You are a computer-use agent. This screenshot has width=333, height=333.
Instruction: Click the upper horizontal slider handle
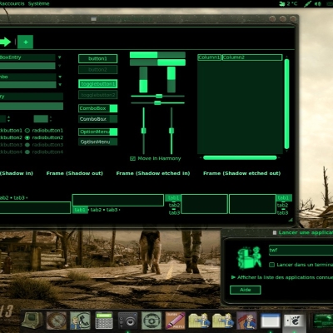pos(159,96)
